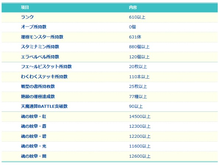
Task: Select 絶級の運極達成数 label
Action: pyautogui.click(x=38, y=96)
